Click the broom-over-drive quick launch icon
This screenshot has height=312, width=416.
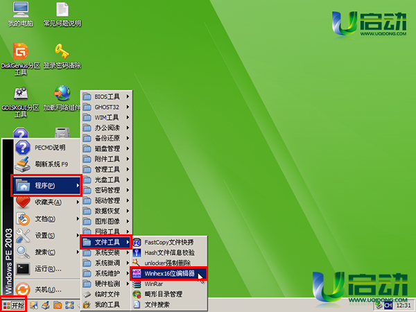[x=46, y=305]
